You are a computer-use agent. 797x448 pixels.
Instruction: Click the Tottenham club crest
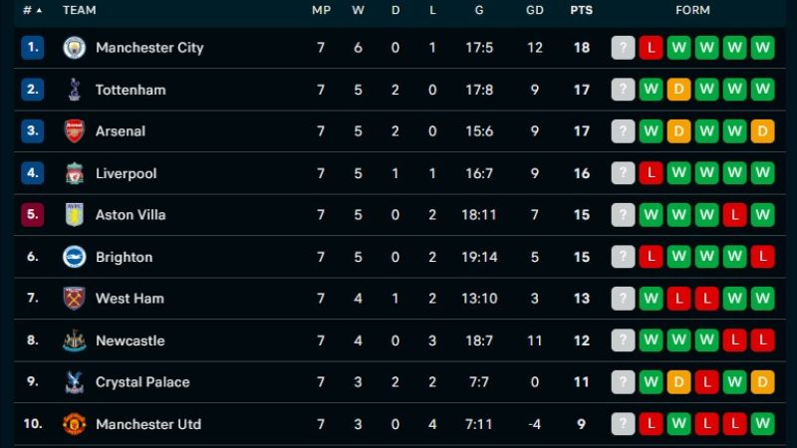74,90
